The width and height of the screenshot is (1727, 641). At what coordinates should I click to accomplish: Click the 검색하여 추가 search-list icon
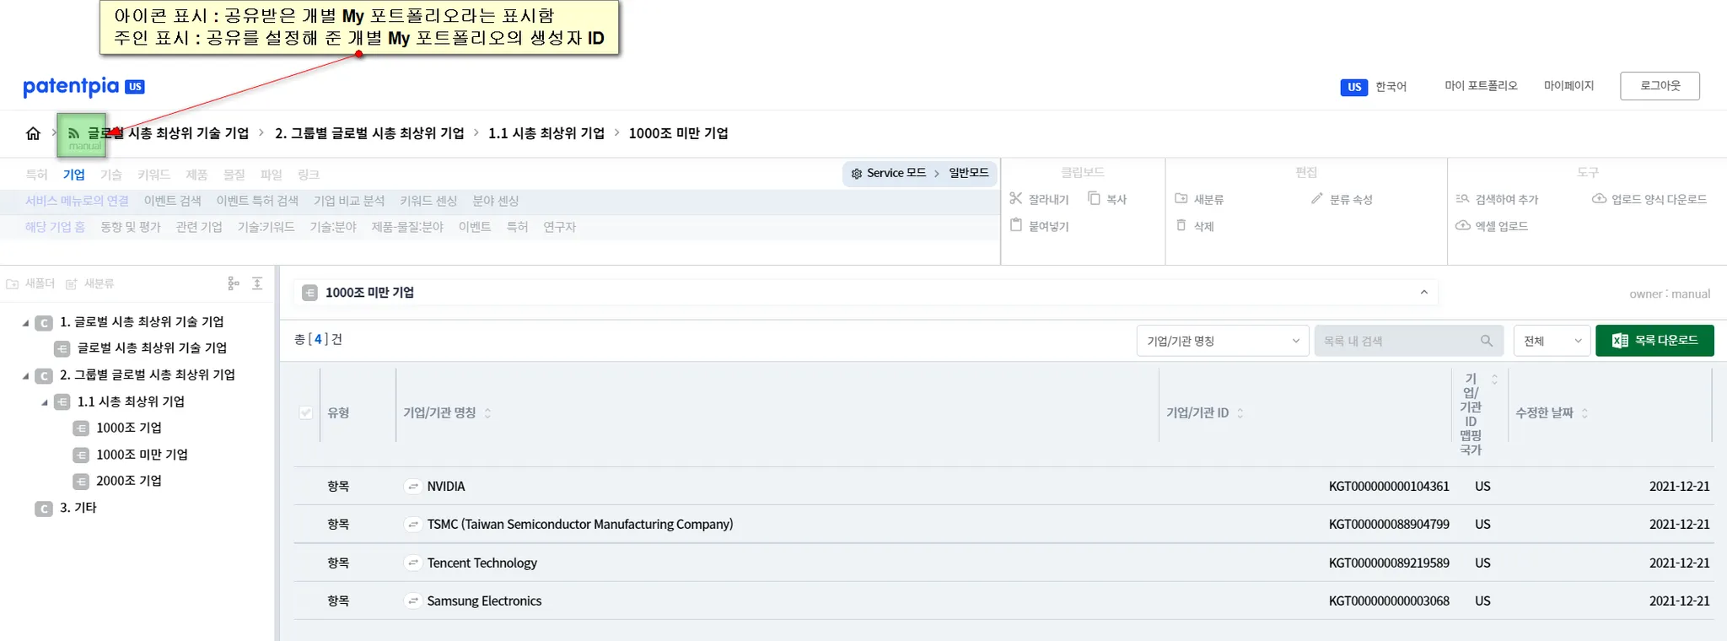pyautogui.click(x=1463, y=199)
